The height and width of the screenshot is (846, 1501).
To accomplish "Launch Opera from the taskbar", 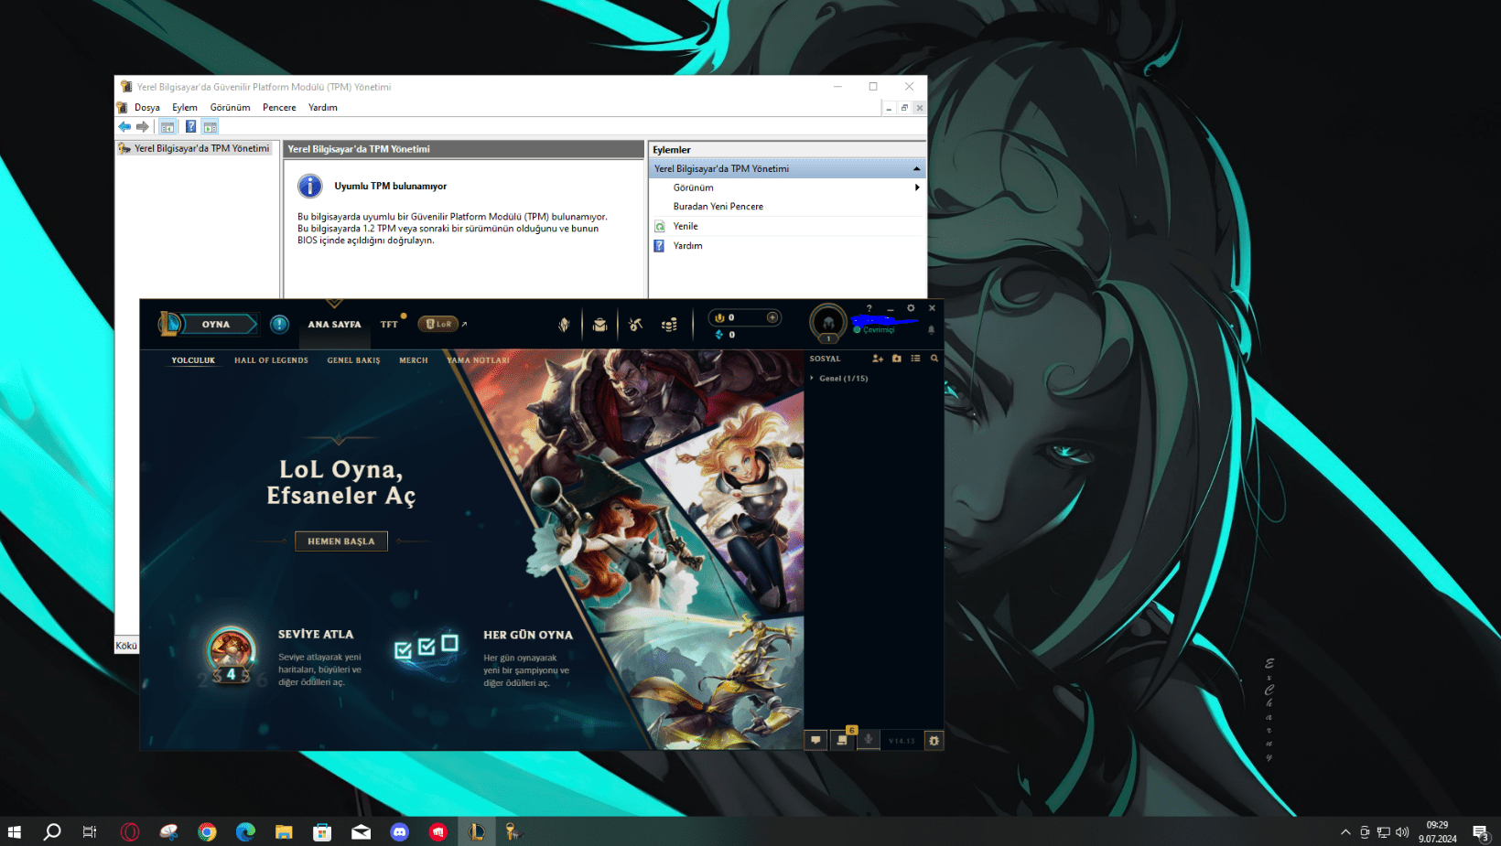I will [130, 831].
